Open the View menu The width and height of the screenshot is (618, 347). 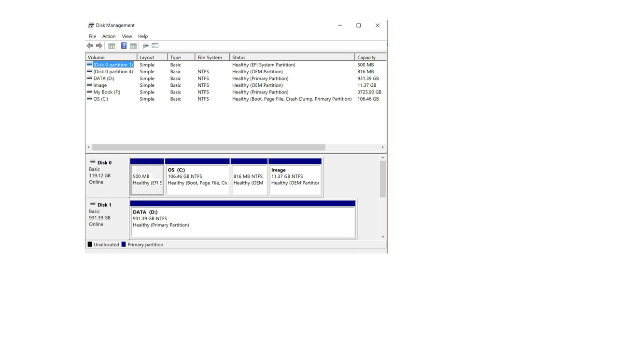point(127,36)
